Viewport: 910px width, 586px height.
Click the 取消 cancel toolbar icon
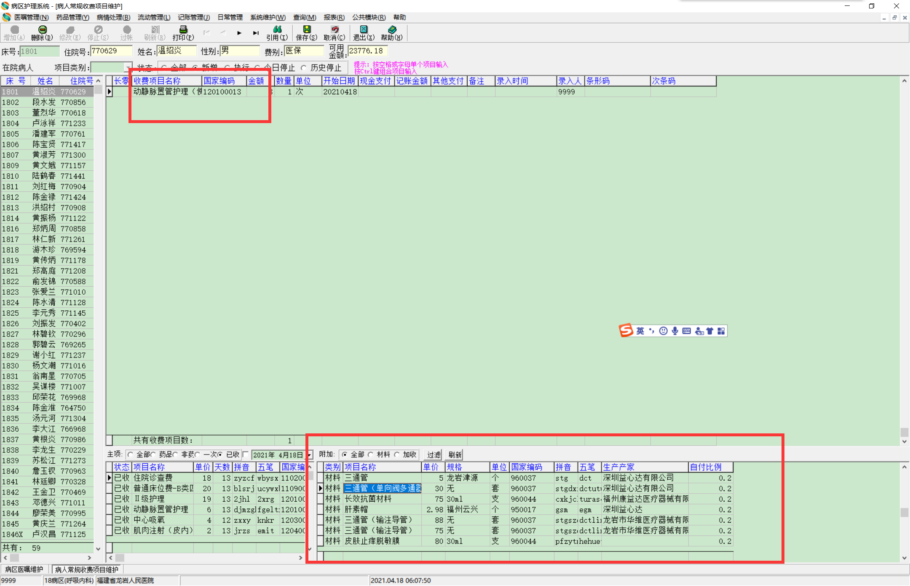(335, 30)
